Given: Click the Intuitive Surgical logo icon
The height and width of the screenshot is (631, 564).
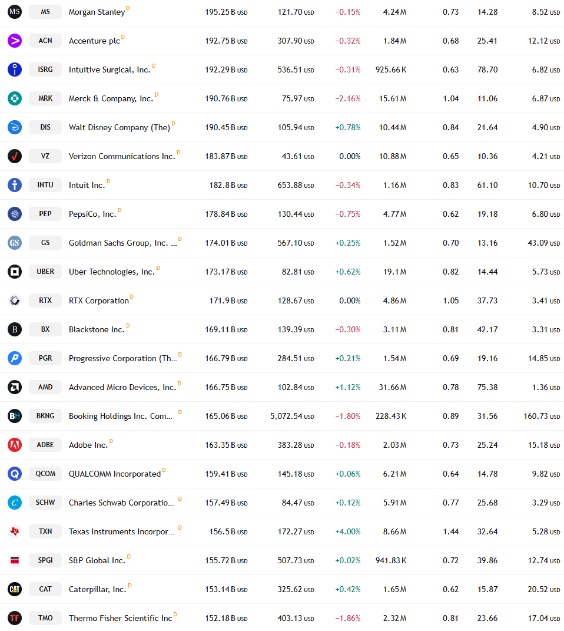Looking at the screenshot, I should pos(15,70).
